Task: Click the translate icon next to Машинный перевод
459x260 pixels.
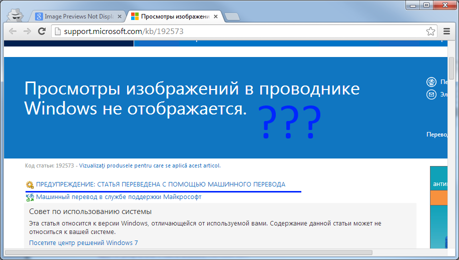Action: coord(30,197)
